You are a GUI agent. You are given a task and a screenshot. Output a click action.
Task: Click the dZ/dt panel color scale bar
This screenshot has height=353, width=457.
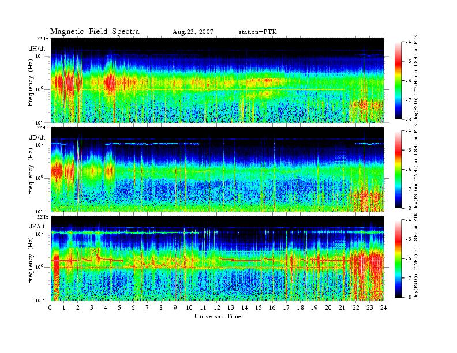pos(398,258)
